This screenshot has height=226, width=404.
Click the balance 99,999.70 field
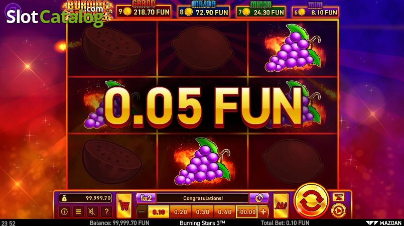[x=85, y=198]
